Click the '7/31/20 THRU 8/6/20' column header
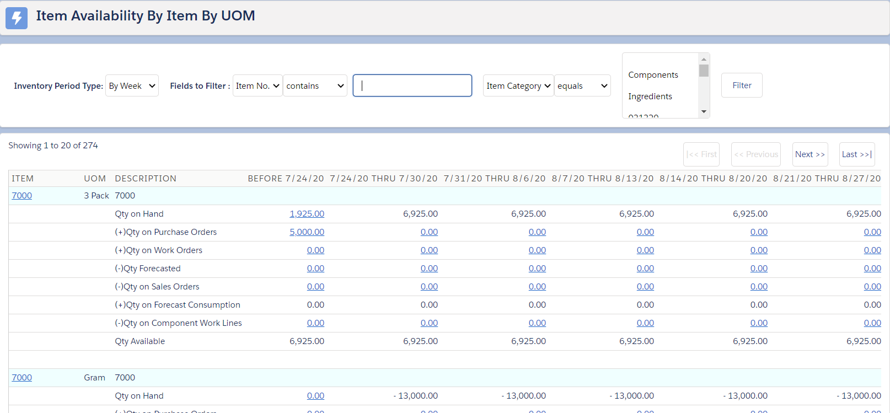 (x=495, y=179)
